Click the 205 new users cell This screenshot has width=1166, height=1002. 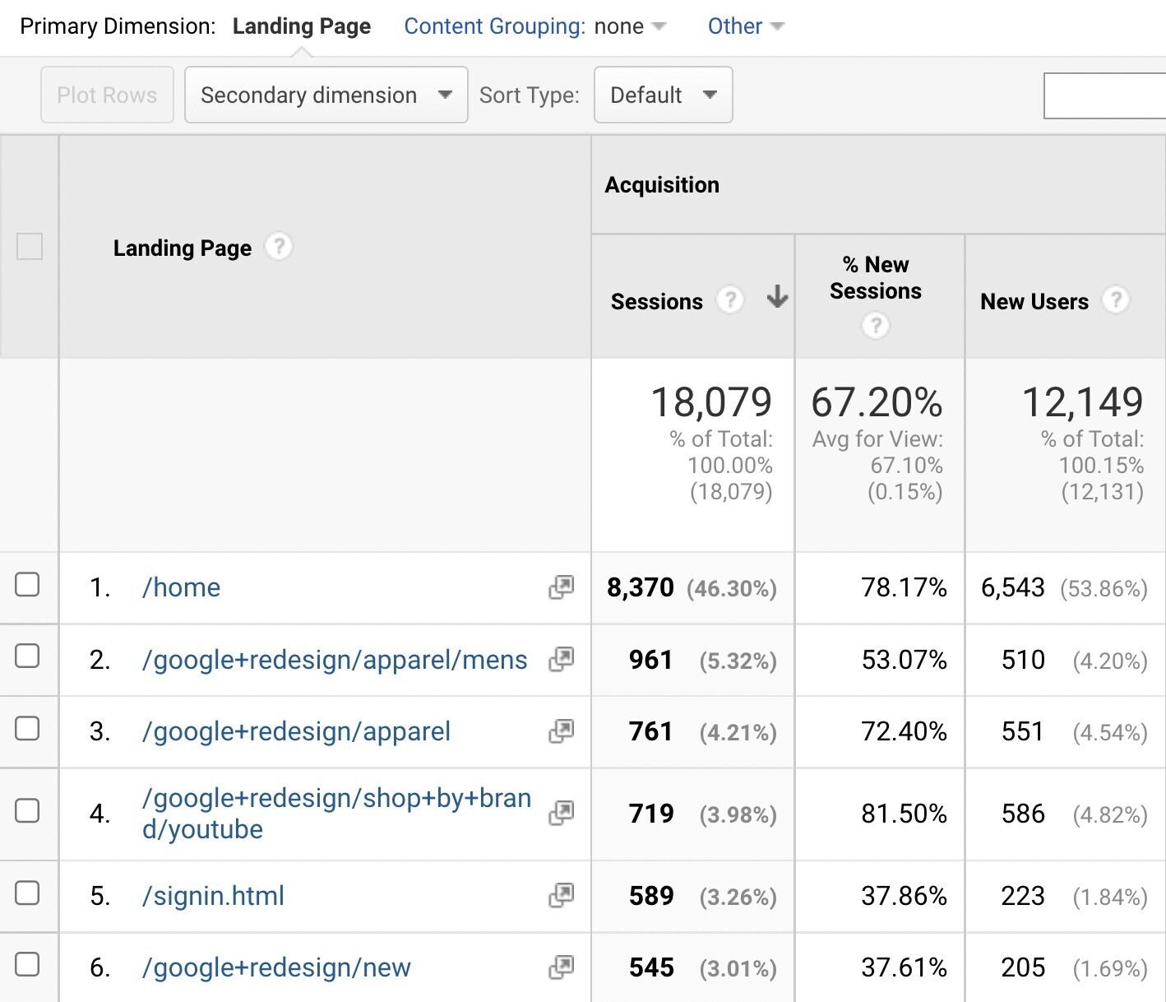1023,967
